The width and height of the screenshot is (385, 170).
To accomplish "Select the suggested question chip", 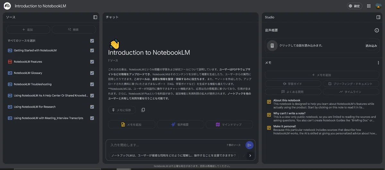I will tap(174, 156).
